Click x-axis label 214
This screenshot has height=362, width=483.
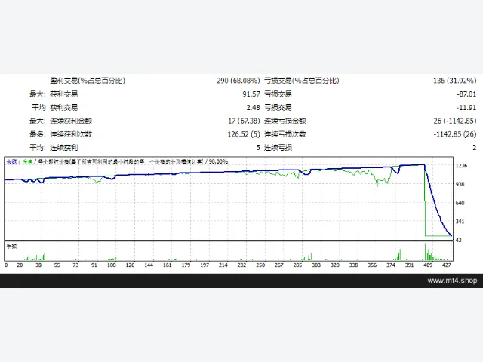pyautogui.click(x=223, y=265)
